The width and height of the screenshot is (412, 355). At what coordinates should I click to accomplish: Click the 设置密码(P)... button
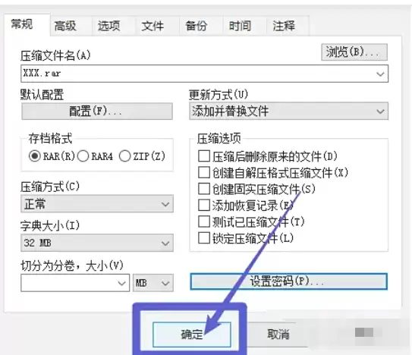[x=288, y=281]
